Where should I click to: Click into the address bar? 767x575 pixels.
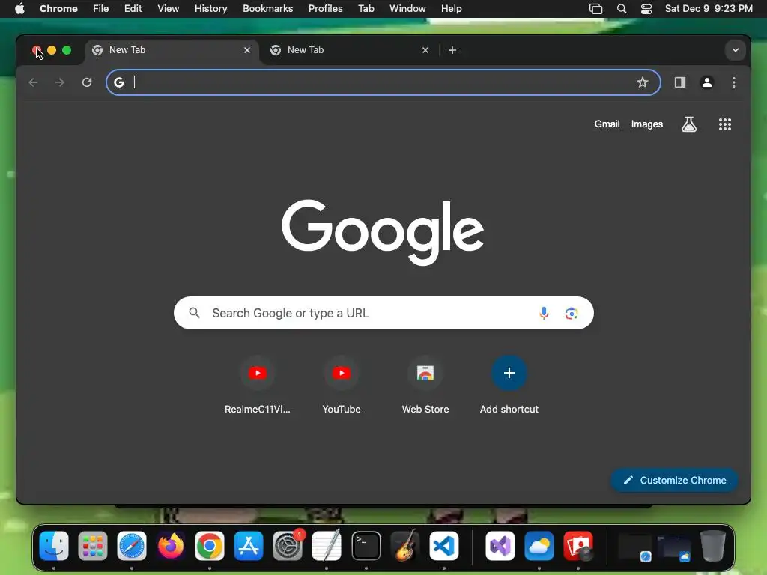tap(383, 82)
